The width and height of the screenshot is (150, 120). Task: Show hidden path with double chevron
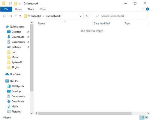(29, 16)
